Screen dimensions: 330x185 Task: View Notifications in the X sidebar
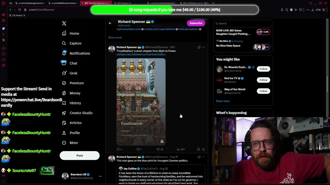pyautogui.click(x=76, y=53)
